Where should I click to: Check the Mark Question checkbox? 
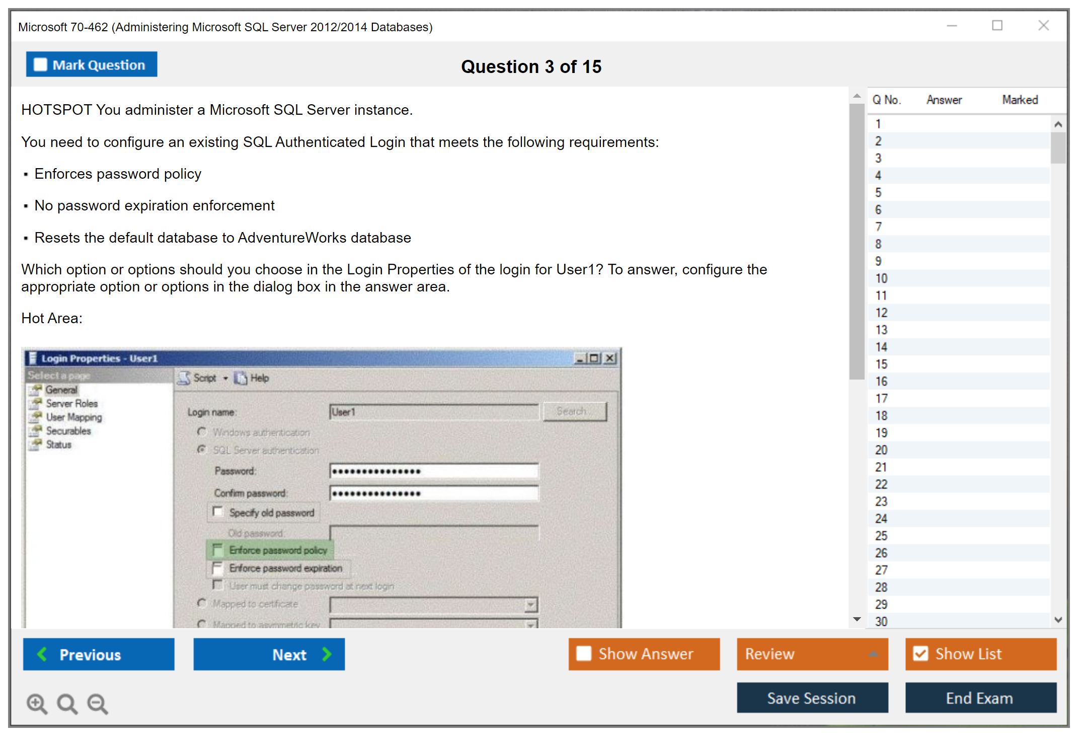click(x=40, y=65)
